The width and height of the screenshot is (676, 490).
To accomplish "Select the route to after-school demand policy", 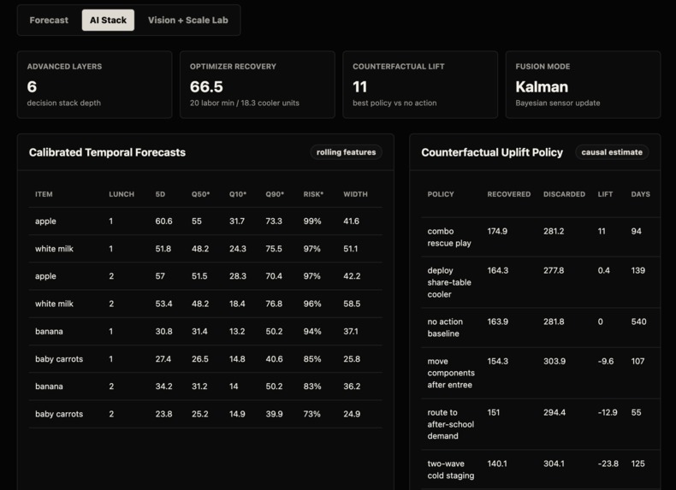I will pos(541,424).
